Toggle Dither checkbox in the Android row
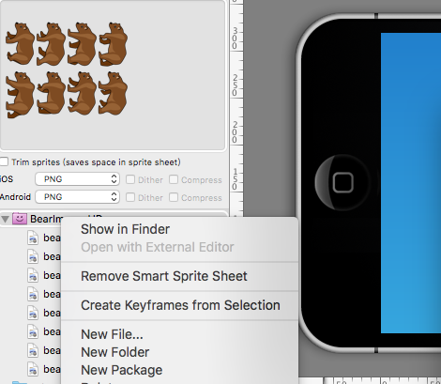The height and width of the screenshot is (384, 441). [x=130, y=197]
